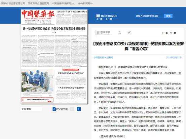Open 中央新闻网站 link
The width and height of the screenshot is (186, 139).
click(85, 3)
